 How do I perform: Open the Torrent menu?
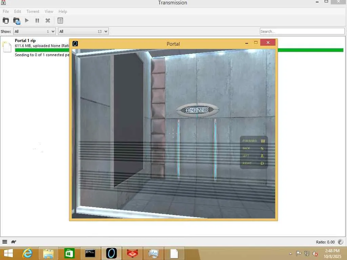(x=33, y=12)
